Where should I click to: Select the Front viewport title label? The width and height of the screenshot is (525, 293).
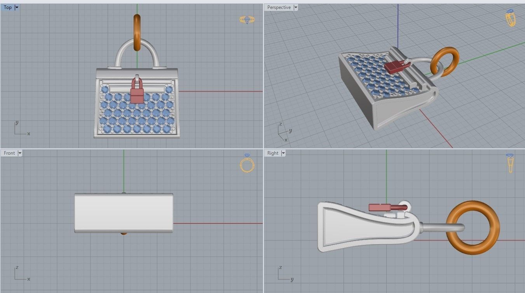(x=9, y=153)
